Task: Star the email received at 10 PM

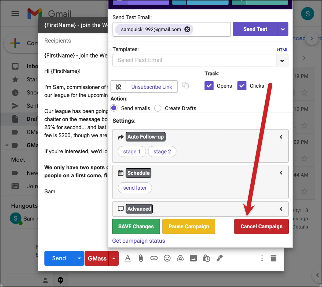Action: [x=304, y=126]
